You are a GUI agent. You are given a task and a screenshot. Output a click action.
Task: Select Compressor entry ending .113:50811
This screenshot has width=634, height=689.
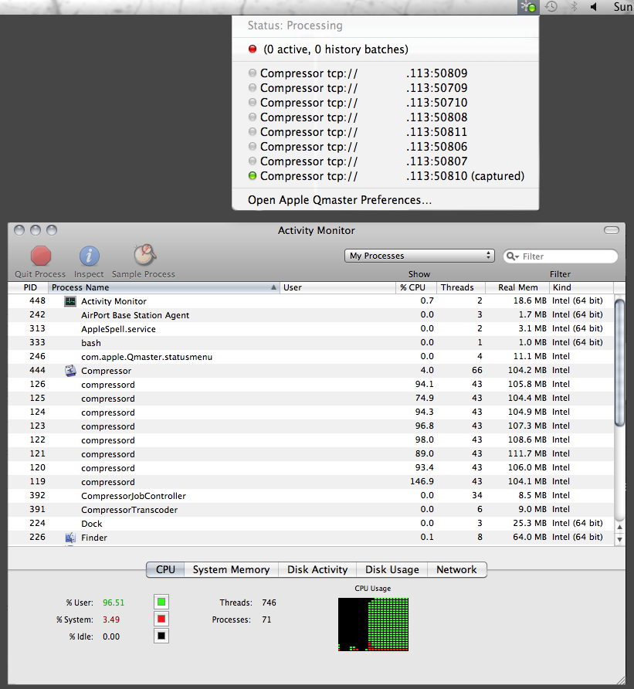(385, 132)
